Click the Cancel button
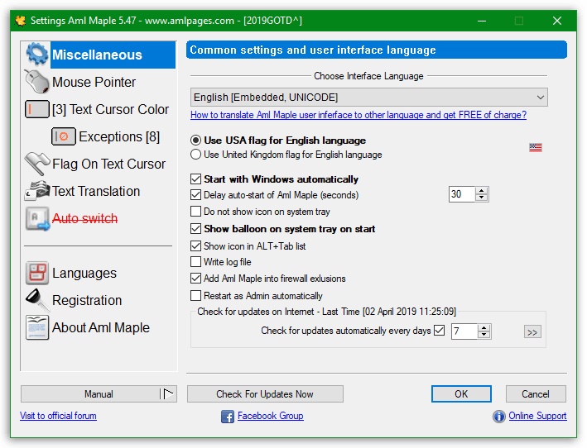This screenshot has width=587, height=448. 536,393
